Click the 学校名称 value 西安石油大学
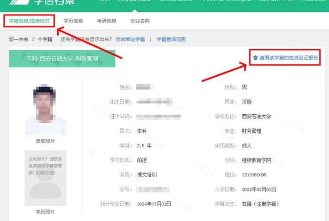The image size is (329, 221). [x=256, y=117]
